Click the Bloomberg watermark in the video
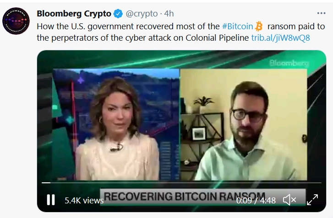Image resolution: width=333 pixels, height=218 pixels. (x=289, y=63)
